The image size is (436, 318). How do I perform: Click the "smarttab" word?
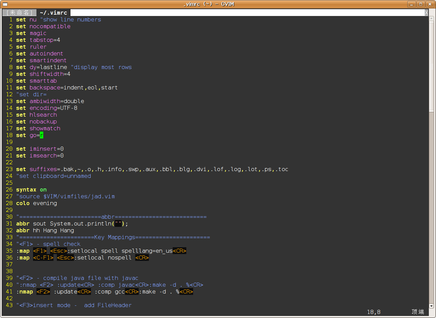coord(43,81)
